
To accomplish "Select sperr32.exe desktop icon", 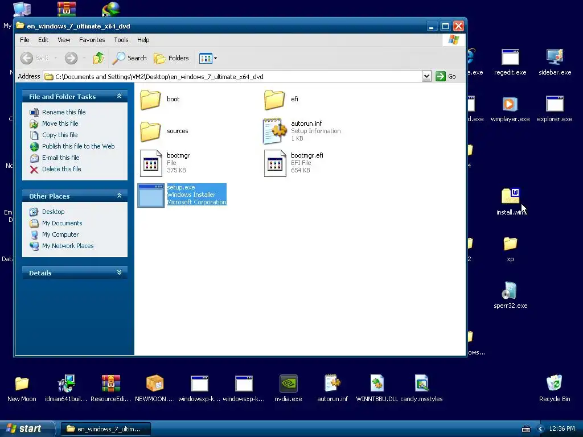I will (510, 291).
